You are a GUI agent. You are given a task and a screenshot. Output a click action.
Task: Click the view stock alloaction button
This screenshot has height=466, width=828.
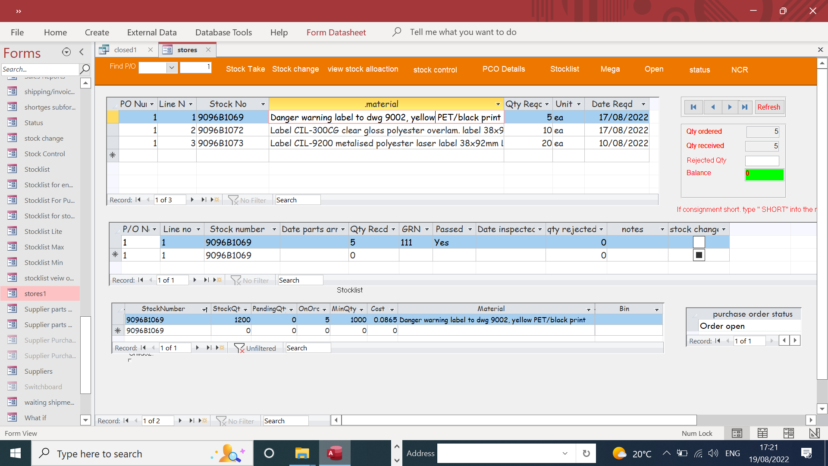[363, 69]
